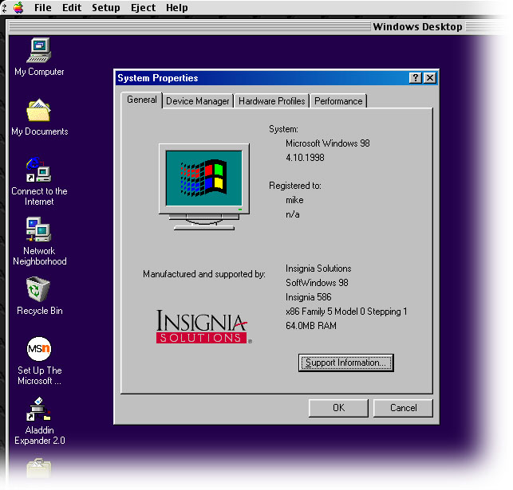Open the Eject menu

tap(143, 7)
